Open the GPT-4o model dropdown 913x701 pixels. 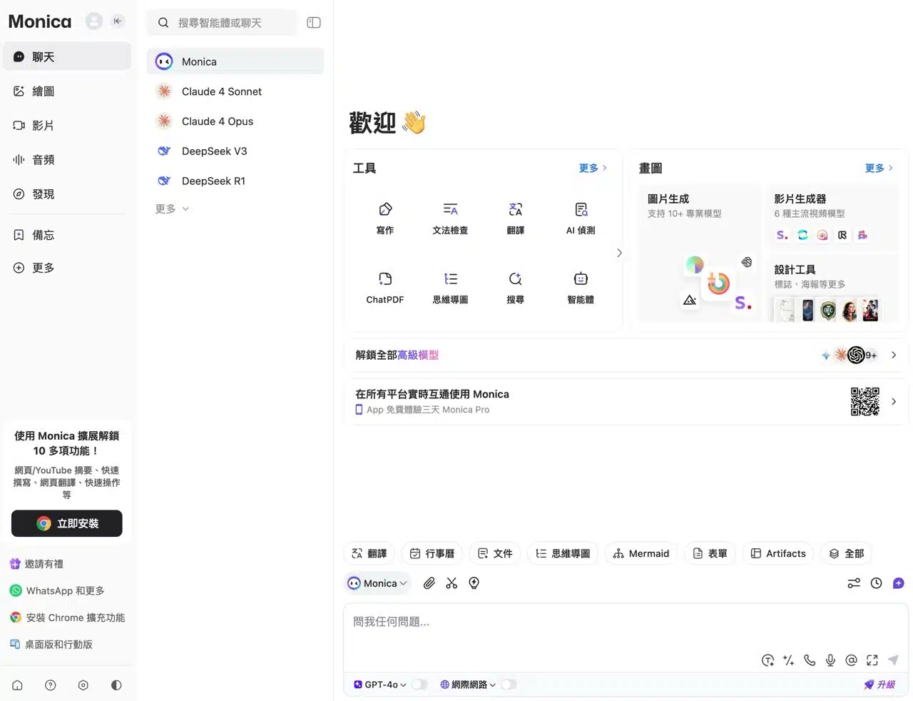point(382,685)
